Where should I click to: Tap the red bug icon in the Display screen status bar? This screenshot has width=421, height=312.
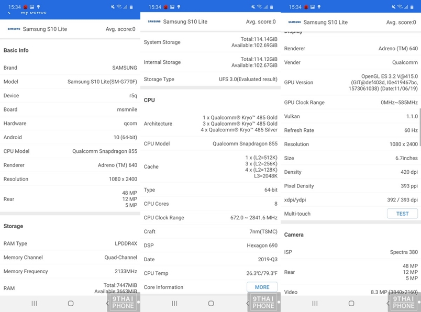(306, 7)
